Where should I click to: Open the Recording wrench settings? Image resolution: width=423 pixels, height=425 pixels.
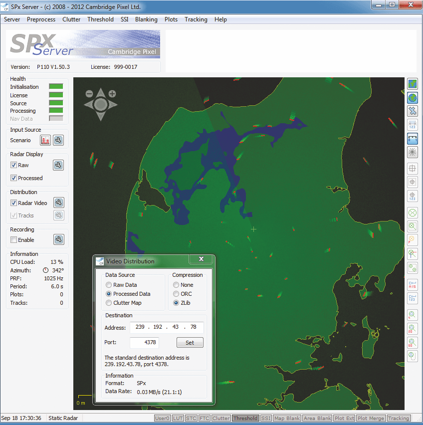tap(58, 240)
